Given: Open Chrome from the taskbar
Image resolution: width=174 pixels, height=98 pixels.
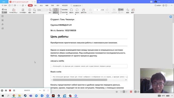Looking at the screenshot, I should click(14, 96).
